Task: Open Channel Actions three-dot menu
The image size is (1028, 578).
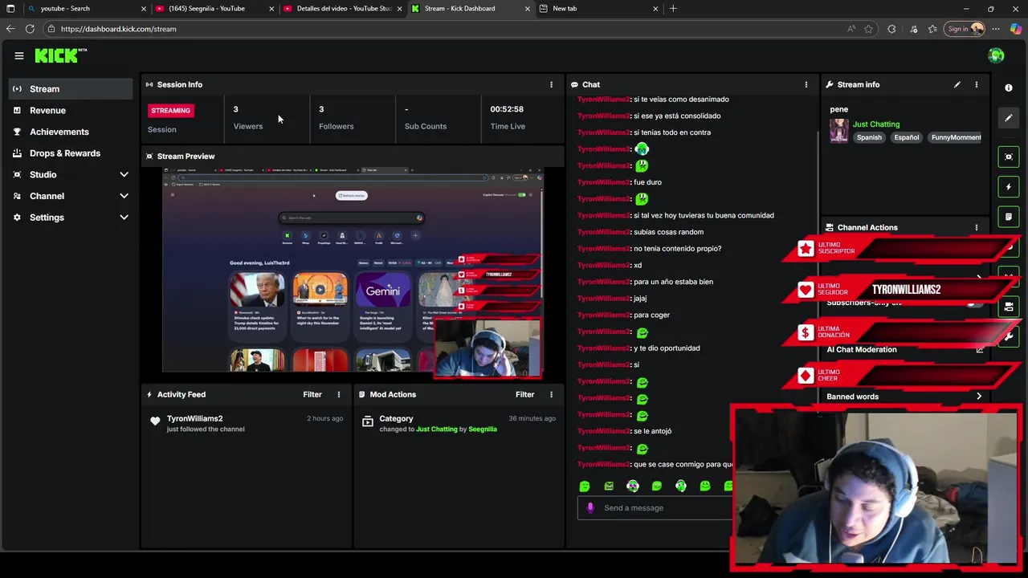Action: [x=976, y=227]
